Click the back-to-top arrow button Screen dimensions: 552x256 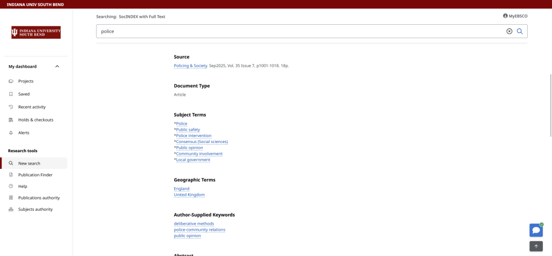pyautogui.click(x=536, y=246)
